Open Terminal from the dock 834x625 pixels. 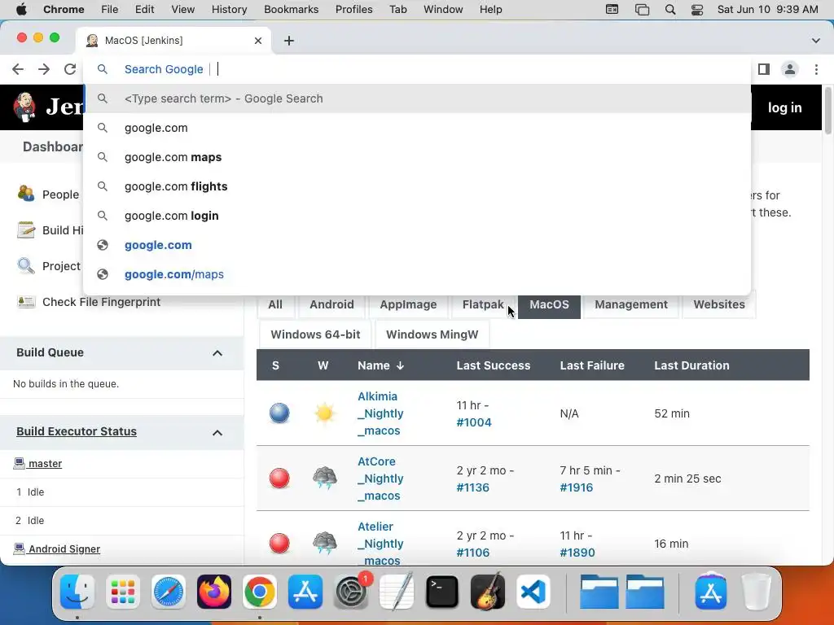442,592
